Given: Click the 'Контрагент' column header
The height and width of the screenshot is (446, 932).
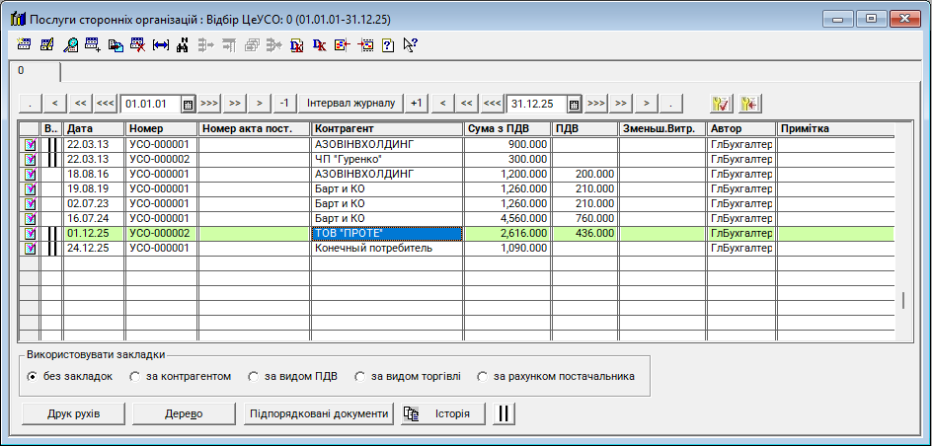Looking at the screenshot, I should [387, 128].
